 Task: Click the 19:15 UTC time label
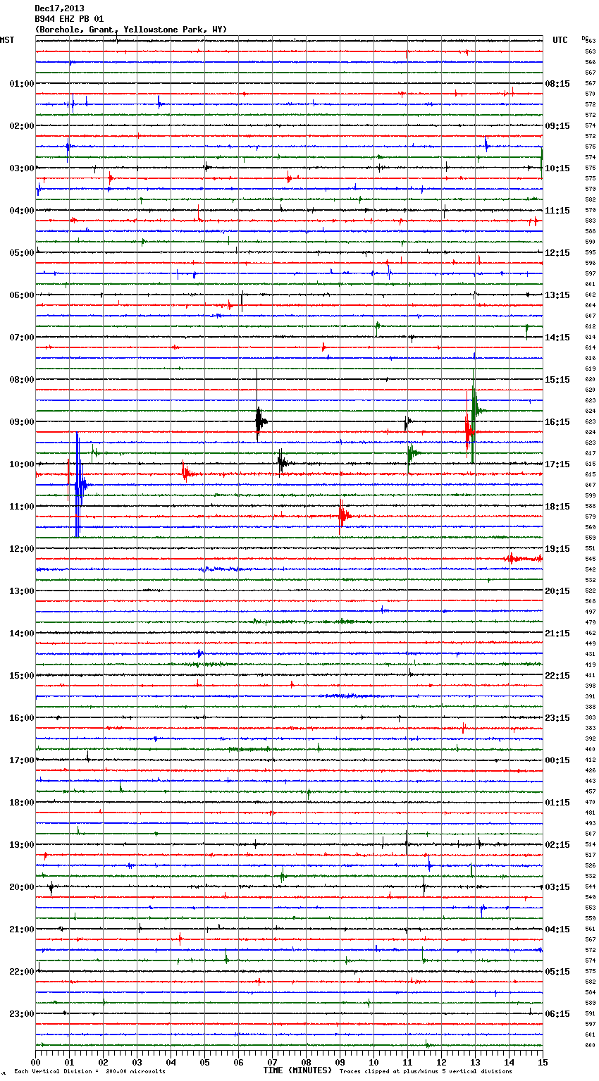tap(557, 549)
